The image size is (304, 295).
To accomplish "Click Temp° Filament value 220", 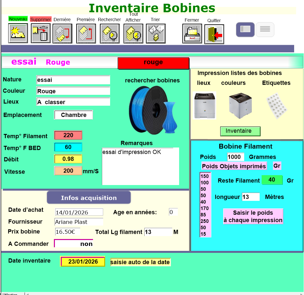I will (68, 135).
